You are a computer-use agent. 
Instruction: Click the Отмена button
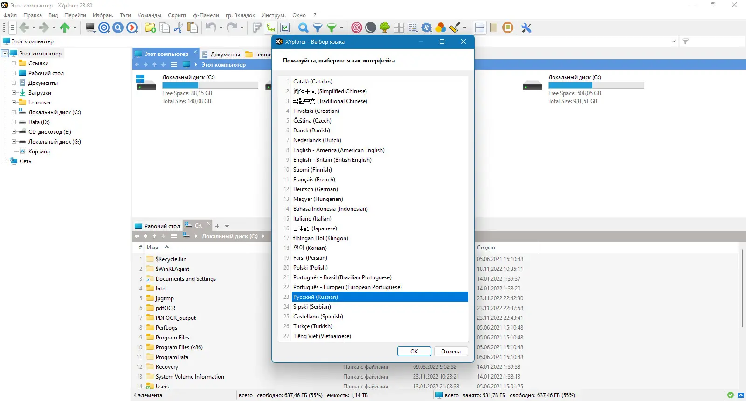[451, 352]
